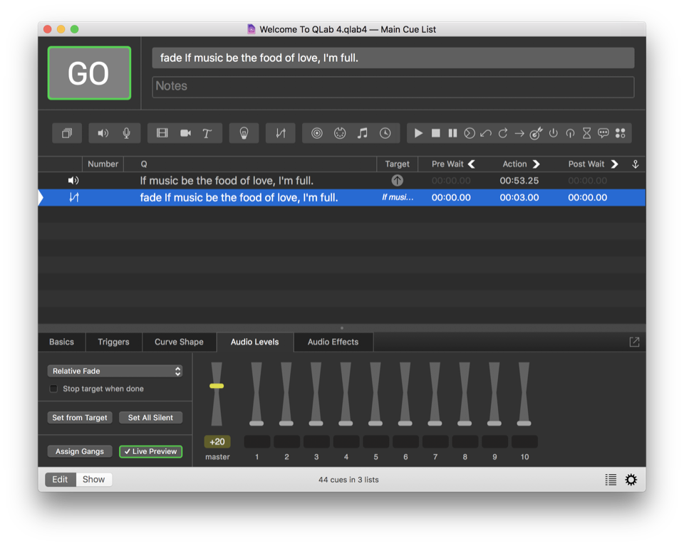Open the Relative Fade type dropdown
This screenshot has height=546, width=684.
coord(115,371)
